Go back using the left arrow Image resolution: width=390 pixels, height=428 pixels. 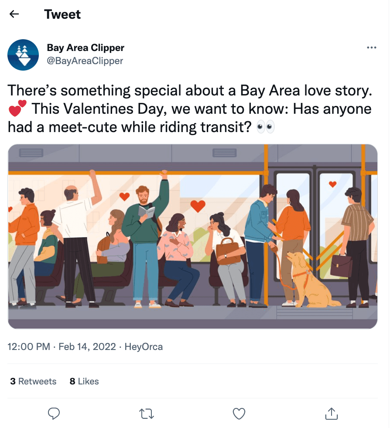14,14
